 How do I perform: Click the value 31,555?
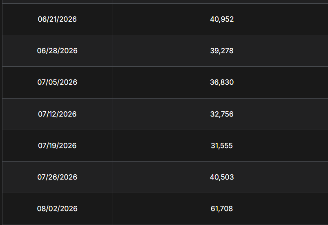pyautogui.click(x=222, y=146)
